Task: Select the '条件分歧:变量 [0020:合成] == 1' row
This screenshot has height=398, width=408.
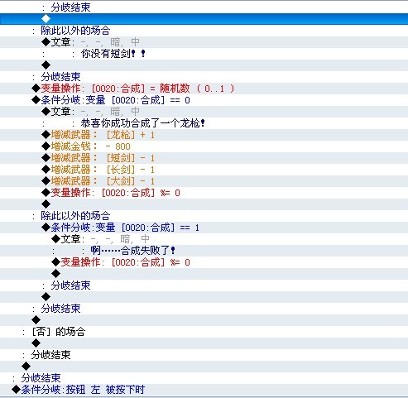Action: pos(204,228)
